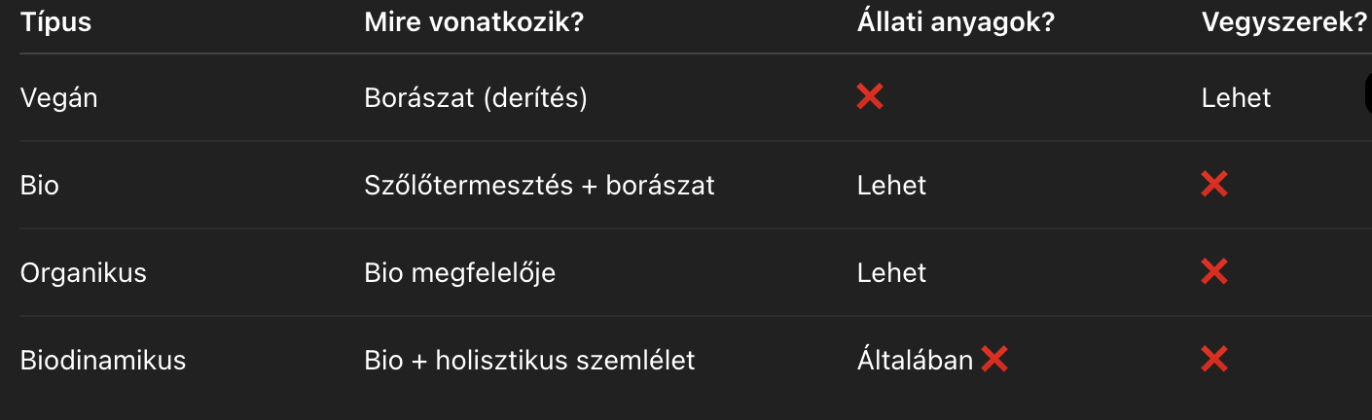This screenshot has height=420, width=1372.
Task: Click the red X beside the word Általában
Action: tap(993, 360)
